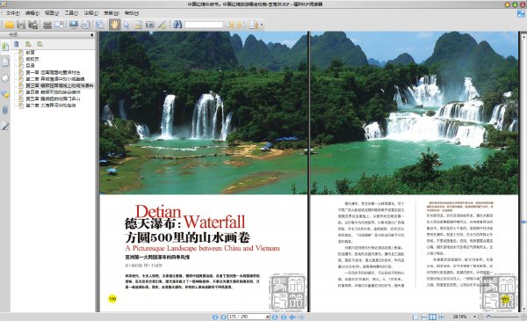Open the 工具 (Tools) menu
The image size is (527, 321).
click(71, 13)
